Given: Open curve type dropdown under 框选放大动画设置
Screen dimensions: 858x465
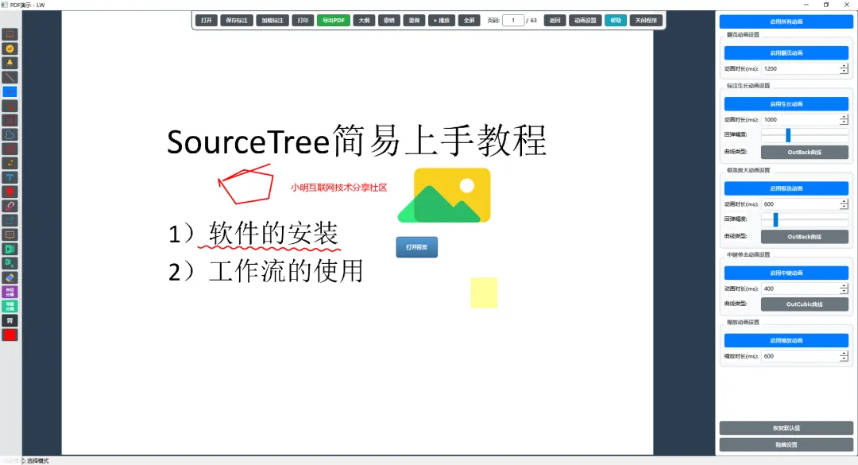Looking at the screenshot, I should point(804,237).
